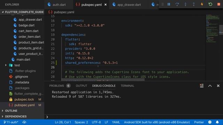Switch to the auth.dart editor tab
The height and width of the screenshot is (125, 223).
[x=59, y=5]
